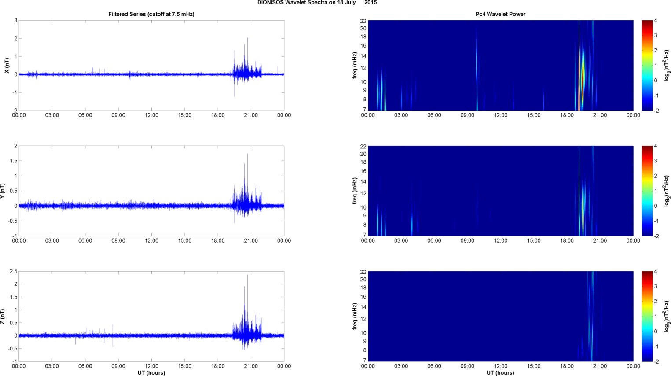The height and width of the screenshot is (376, 671).
Task: Click the bottom spectrogram's colorbar
Action: 647,316
